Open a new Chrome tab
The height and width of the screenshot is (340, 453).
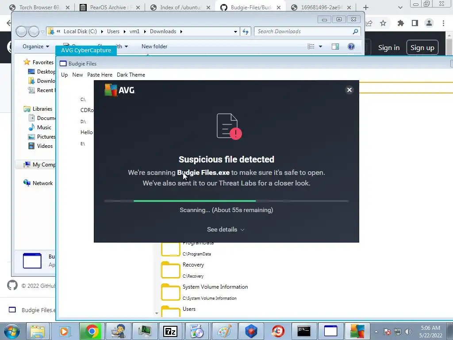pos(366,8)
